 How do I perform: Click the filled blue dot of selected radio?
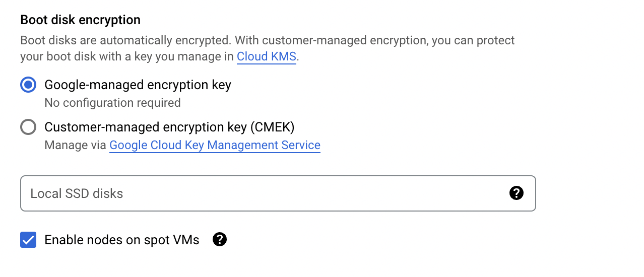pos(28,85)
